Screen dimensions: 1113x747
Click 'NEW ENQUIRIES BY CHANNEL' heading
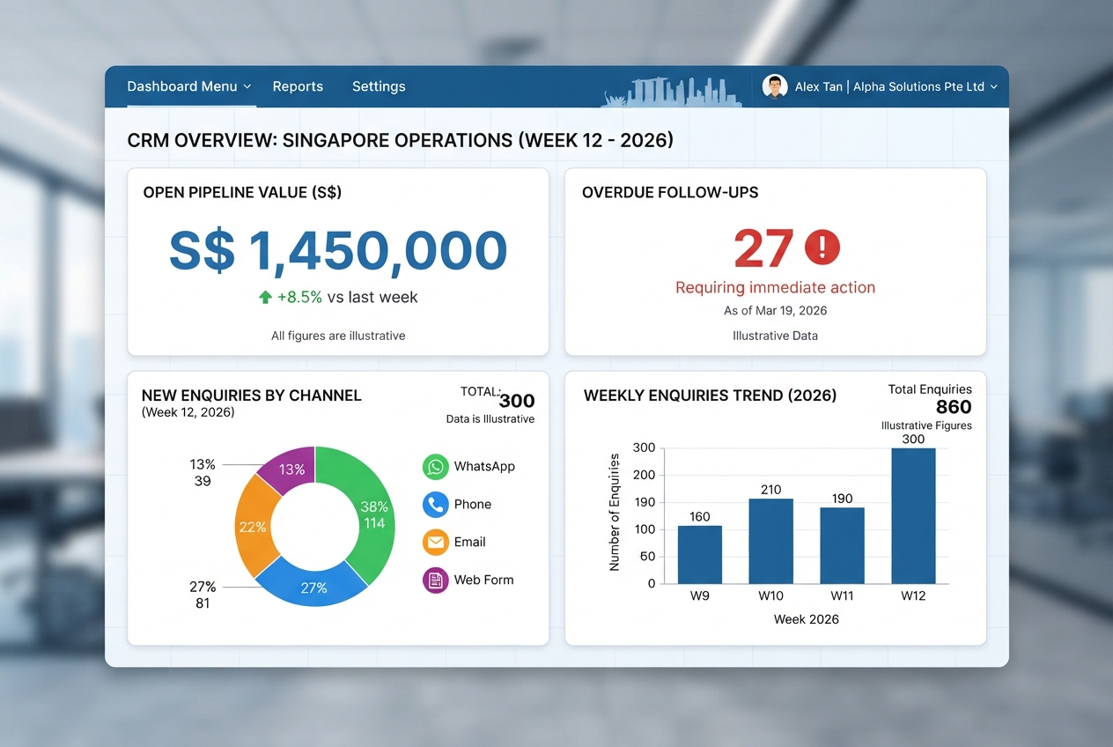click(252, 396)
